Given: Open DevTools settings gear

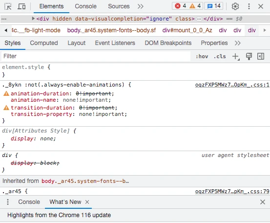Looking at the screenshot, I should pyautogui.click(x=235, y=6).
